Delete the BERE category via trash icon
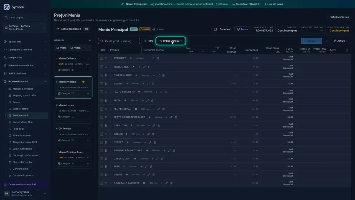 [151, 167]
